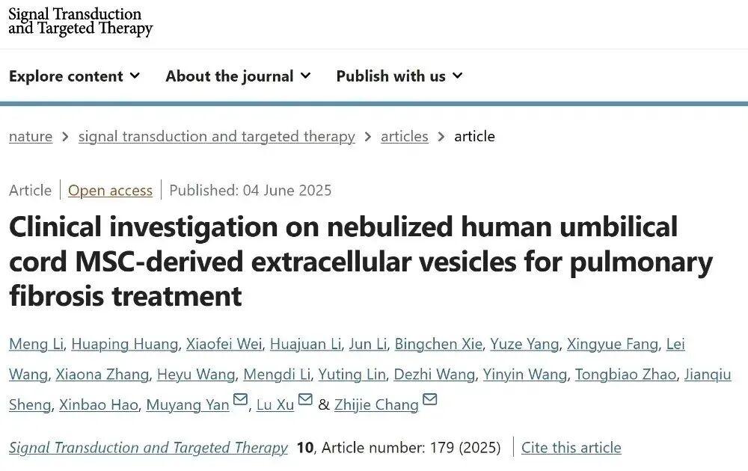
Task: Open signal transduction and targeted therapy breadcrumb
Action: pos(216,136)
